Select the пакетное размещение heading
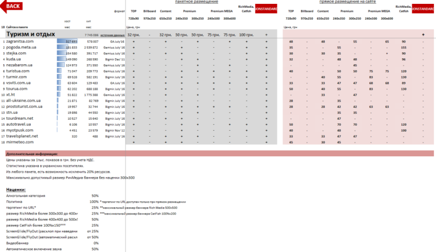 (197, 2)
